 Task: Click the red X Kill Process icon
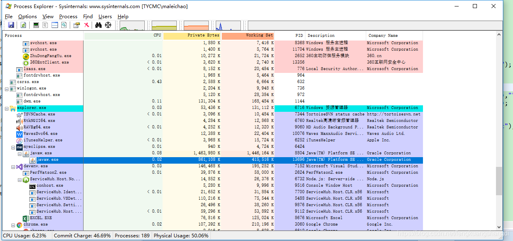(x=86, y=25)
